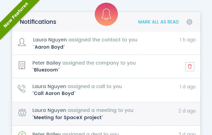Select Peter Bailey in the company notification
This screenshot has height=135, width=212.
point(47,63)
